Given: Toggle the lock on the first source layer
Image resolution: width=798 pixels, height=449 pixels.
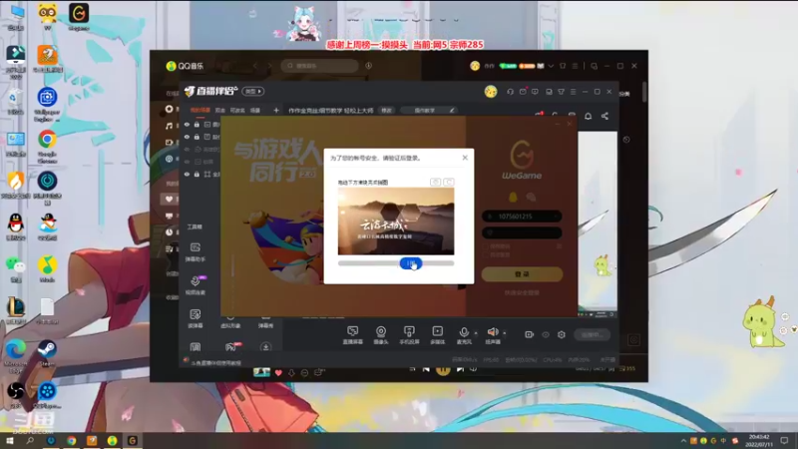Looking at the screenshot, I should click(x=197, y=124).
